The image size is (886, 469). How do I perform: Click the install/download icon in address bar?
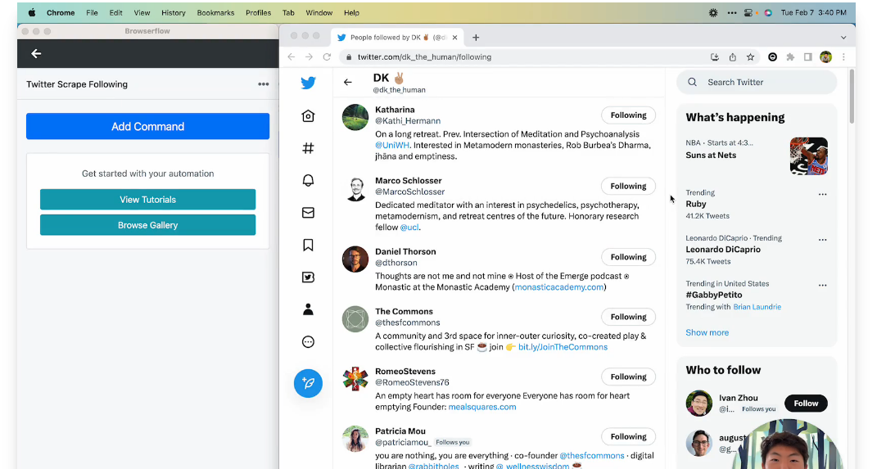[714, 56]
